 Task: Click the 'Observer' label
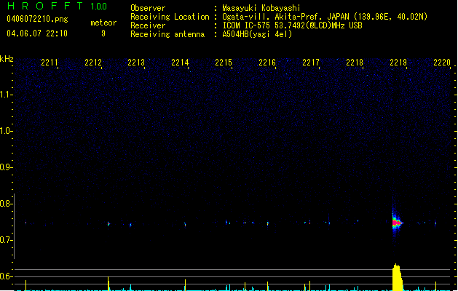coord(148,8)
